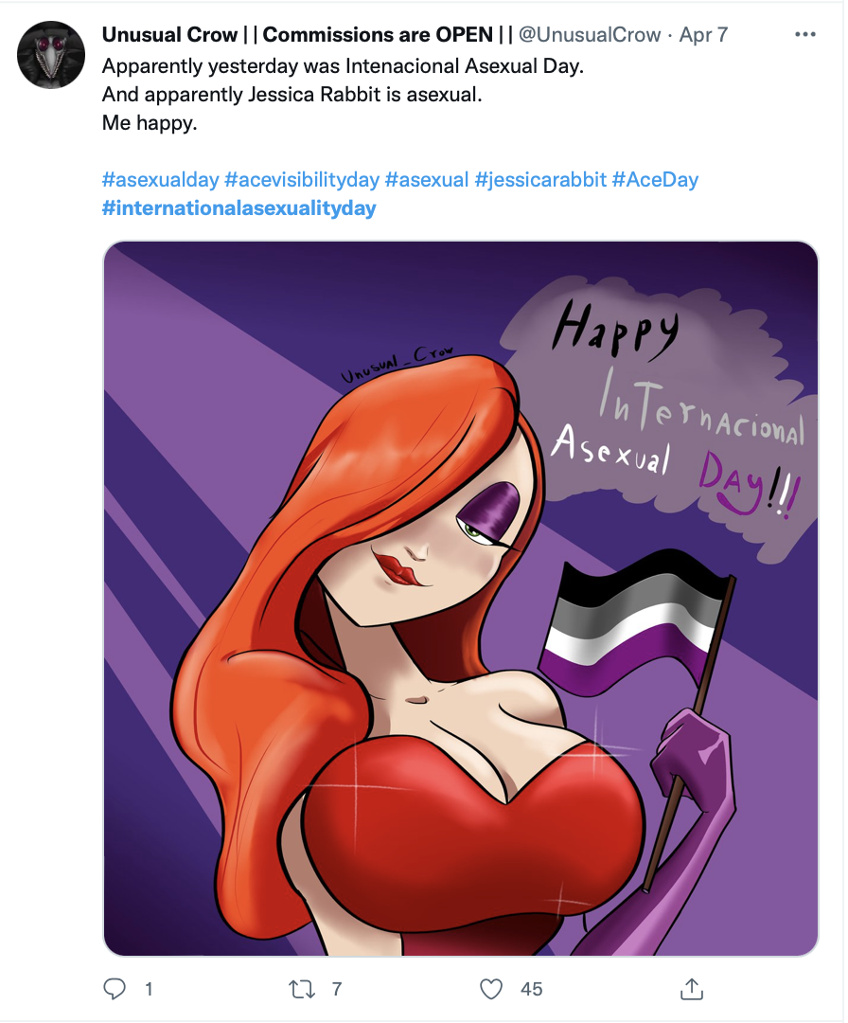Viewport: 848px width, 1023px height.
Task: Open the three-dot more options menu
Action: (x=804, y=35)
